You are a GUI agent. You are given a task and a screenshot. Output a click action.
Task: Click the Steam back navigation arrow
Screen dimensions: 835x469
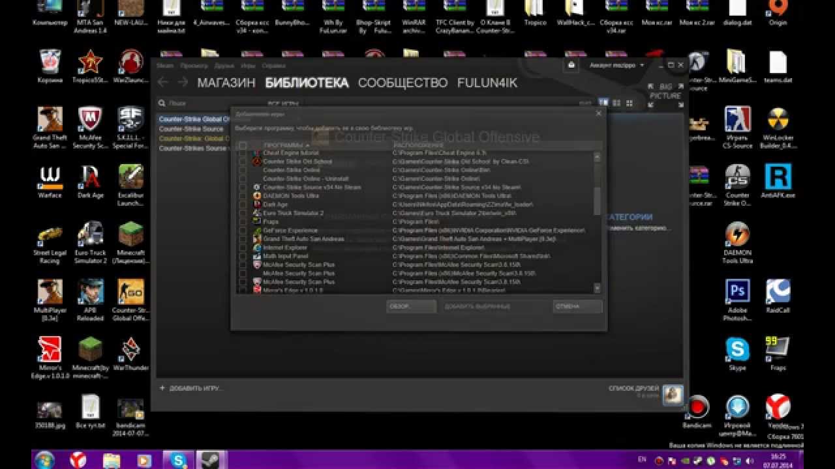coord(163,83)
